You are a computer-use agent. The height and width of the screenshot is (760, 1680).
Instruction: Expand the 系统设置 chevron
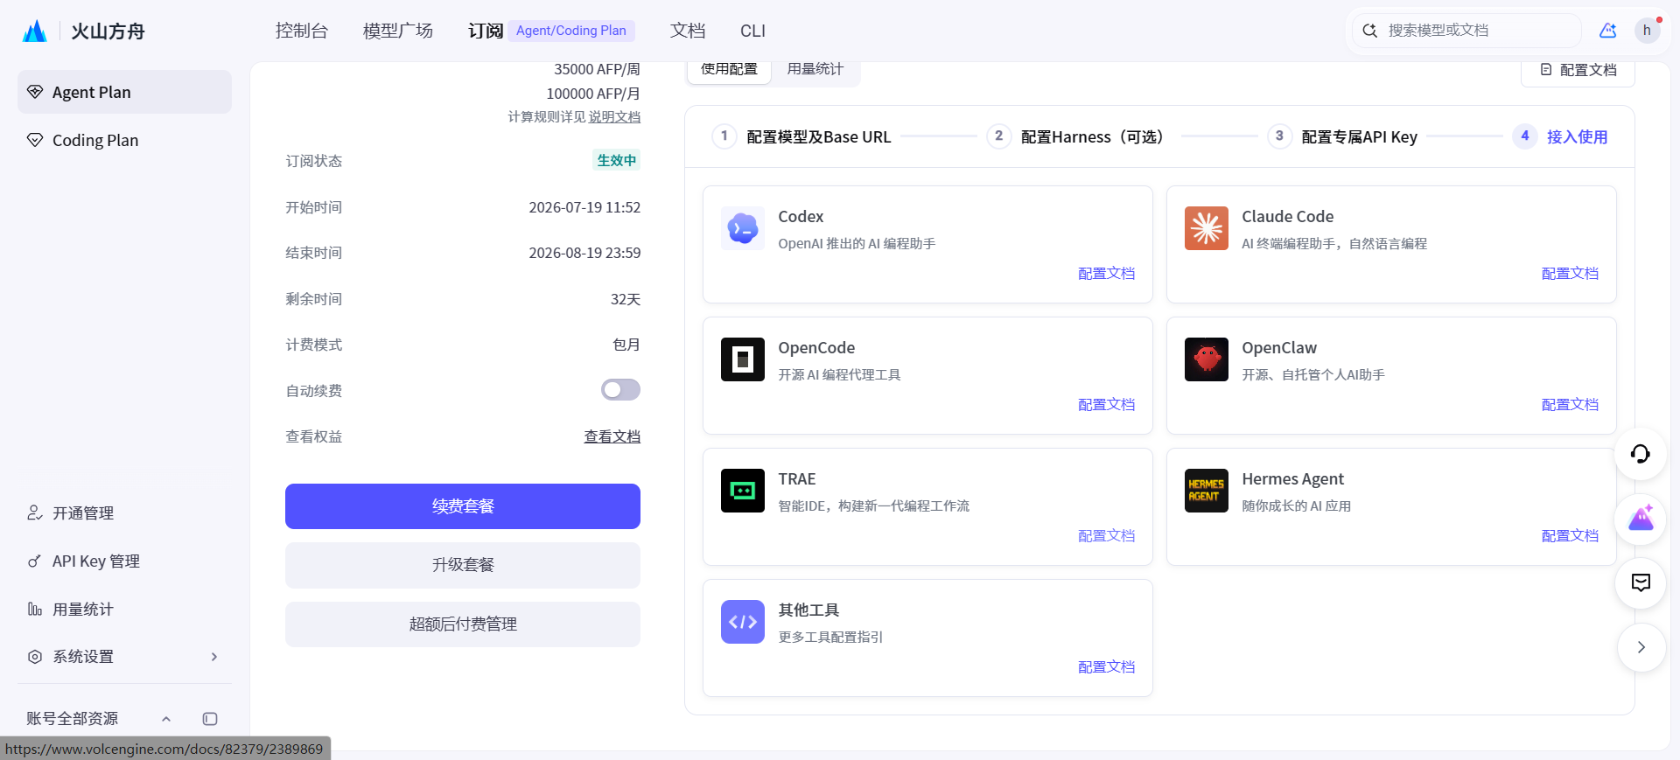213,657
